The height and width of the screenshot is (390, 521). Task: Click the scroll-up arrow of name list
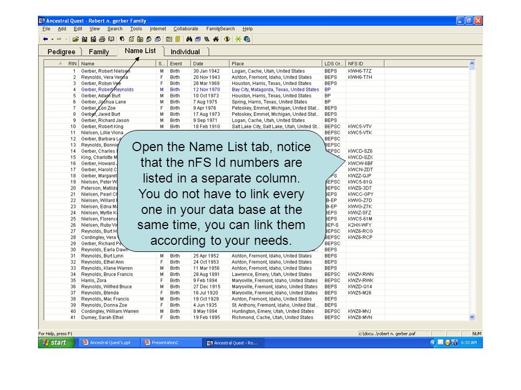pyautogui.click(x=472, y=63)
